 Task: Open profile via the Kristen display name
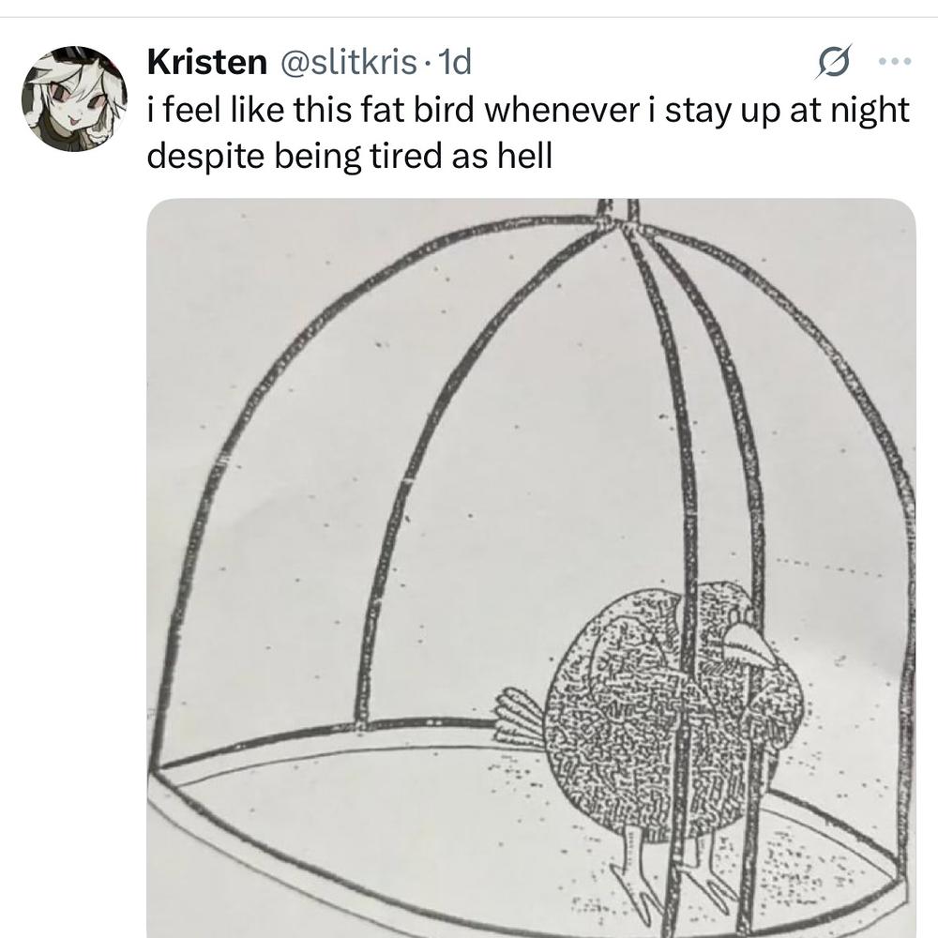click(x=206, y=63)
